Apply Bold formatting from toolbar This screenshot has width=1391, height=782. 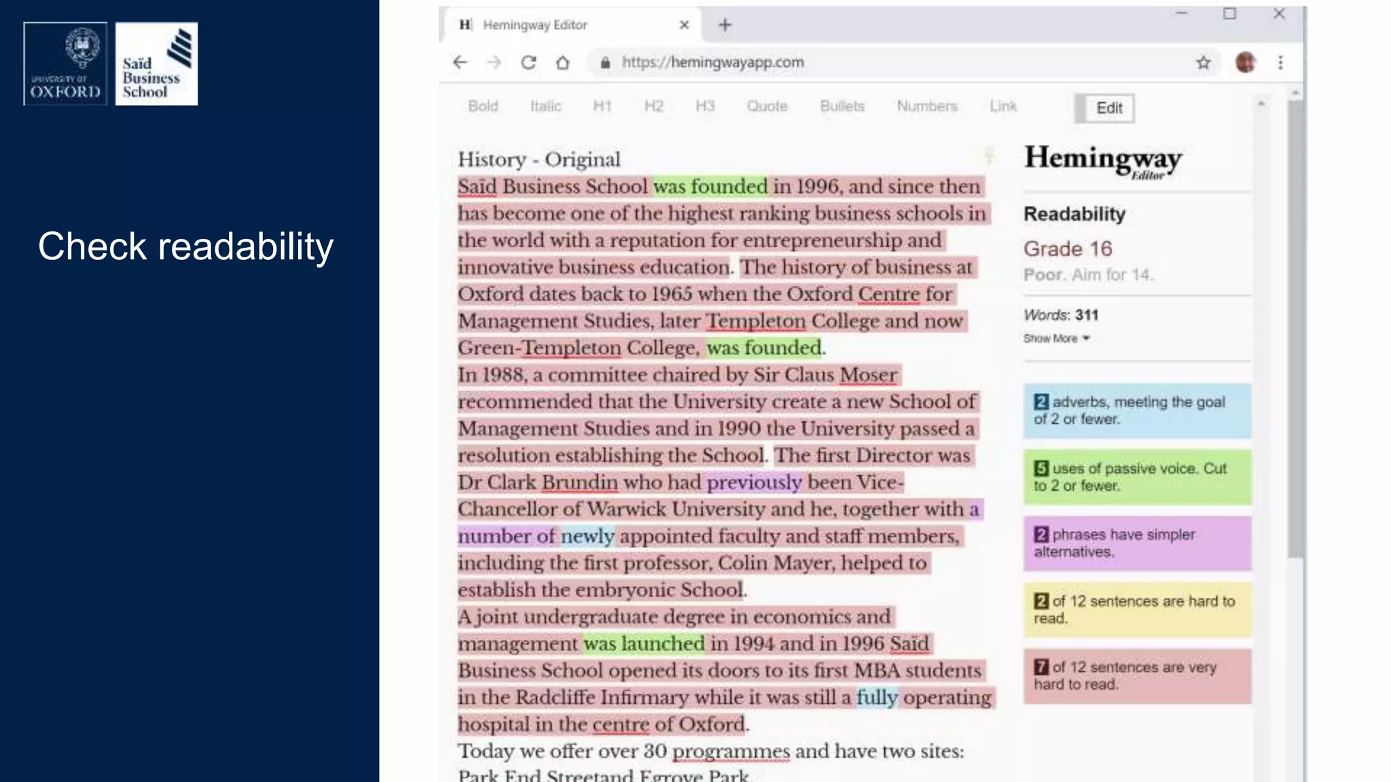pos(483,106)
